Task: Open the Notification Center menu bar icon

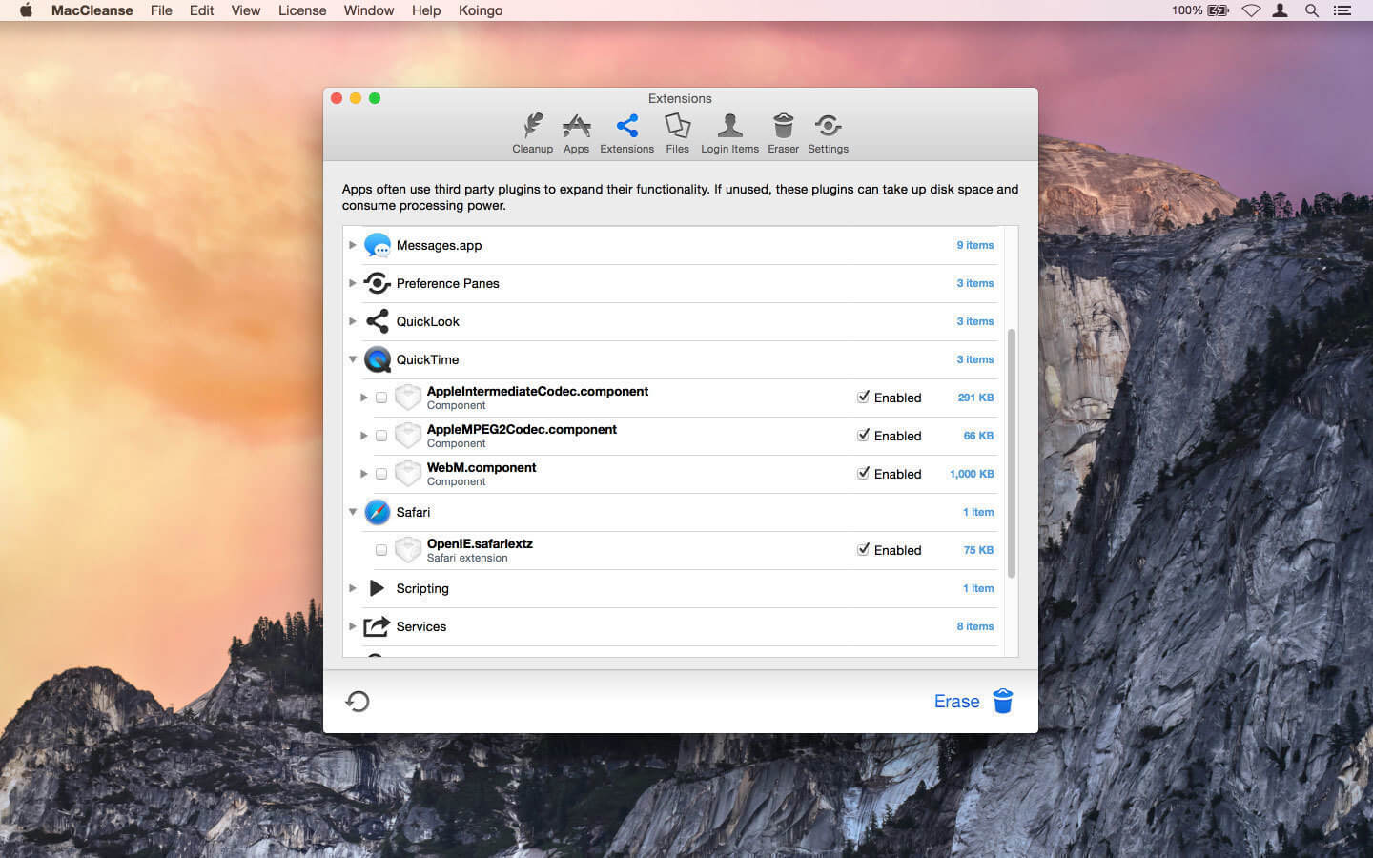Action: point(1342,10)
